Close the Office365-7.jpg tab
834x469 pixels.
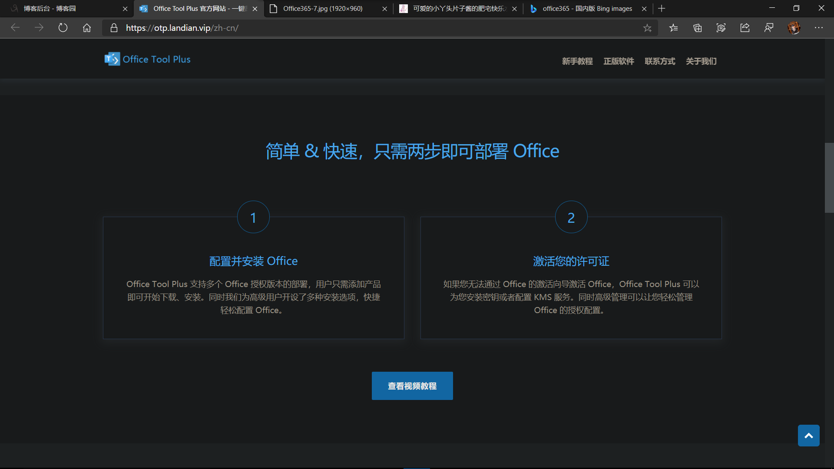pos(384,9)
